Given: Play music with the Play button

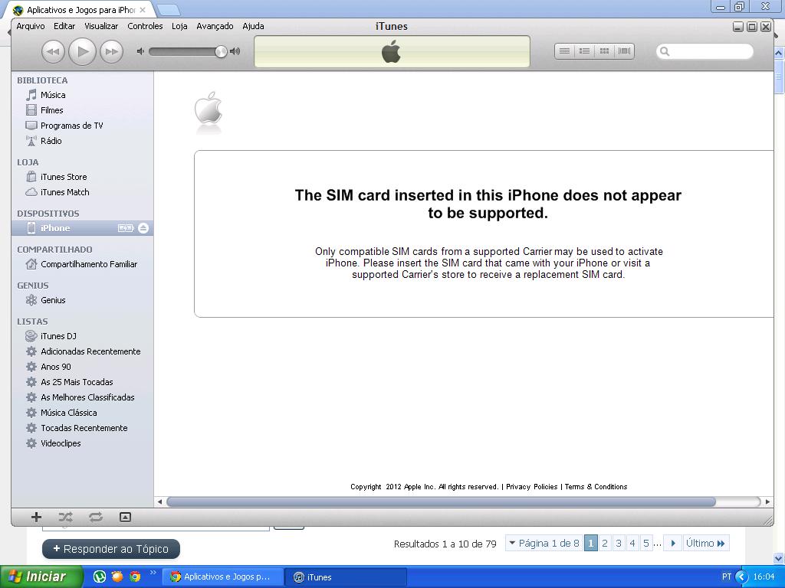Looking at the screenshot, I should click(x=82, y=51).
